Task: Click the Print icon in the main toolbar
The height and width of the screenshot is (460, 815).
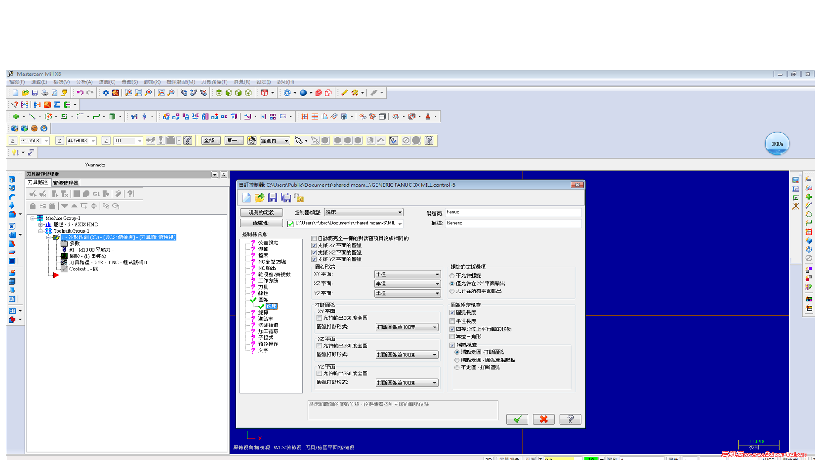Action: [x=45, y=93]
